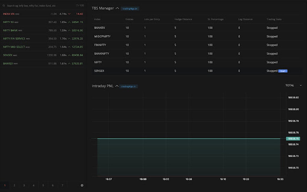Click the Trading State column header
307x192 pixels.
pos(274,19)
